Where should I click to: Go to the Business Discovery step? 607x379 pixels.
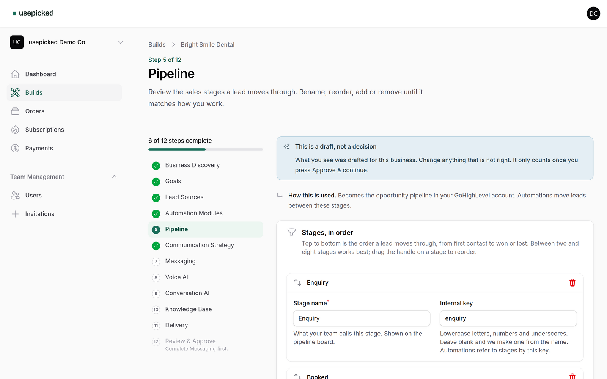click(x=206, y=165)
